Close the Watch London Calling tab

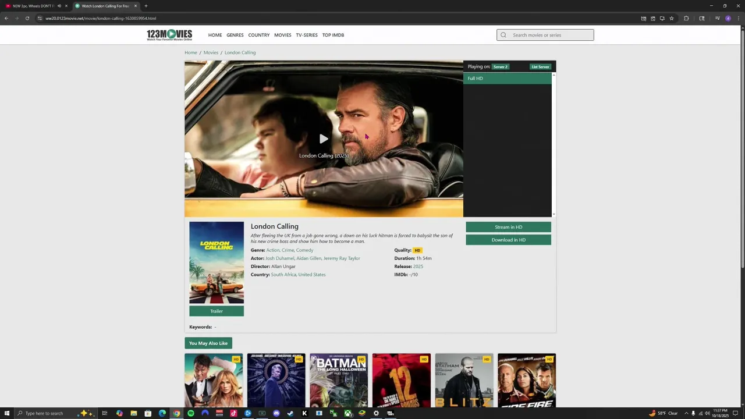click(136, 6)
